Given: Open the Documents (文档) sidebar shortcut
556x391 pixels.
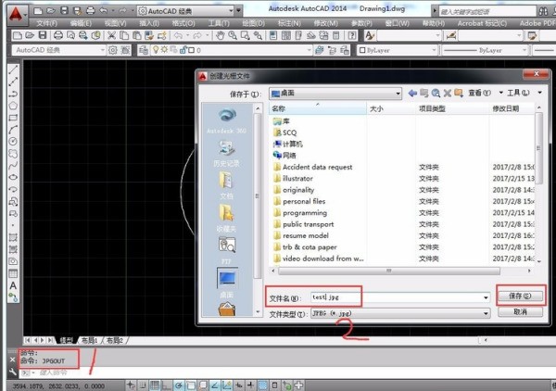Looking at the screenshot, I should click(227, 183).
